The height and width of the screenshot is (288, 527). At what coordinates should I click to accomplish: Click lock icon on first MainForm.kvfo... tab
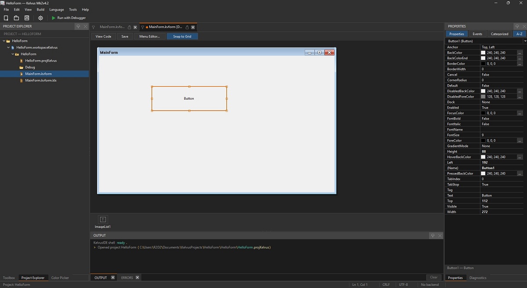click(x=129, y=27)
